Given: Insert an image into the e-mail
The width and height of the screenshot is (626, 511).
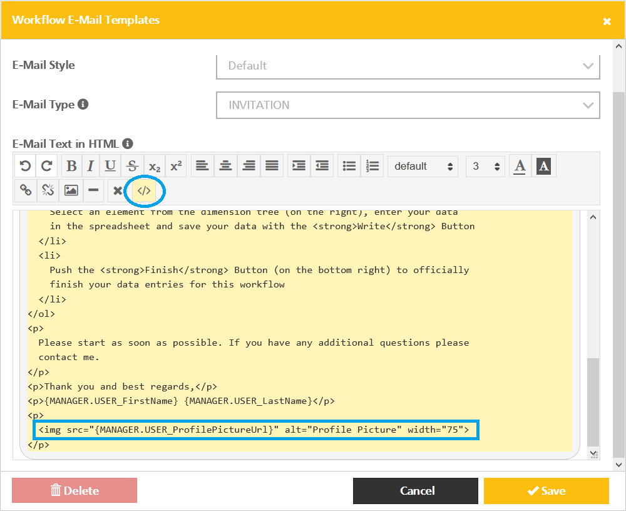Looking at the screenshot, I should tap(71, 190).
